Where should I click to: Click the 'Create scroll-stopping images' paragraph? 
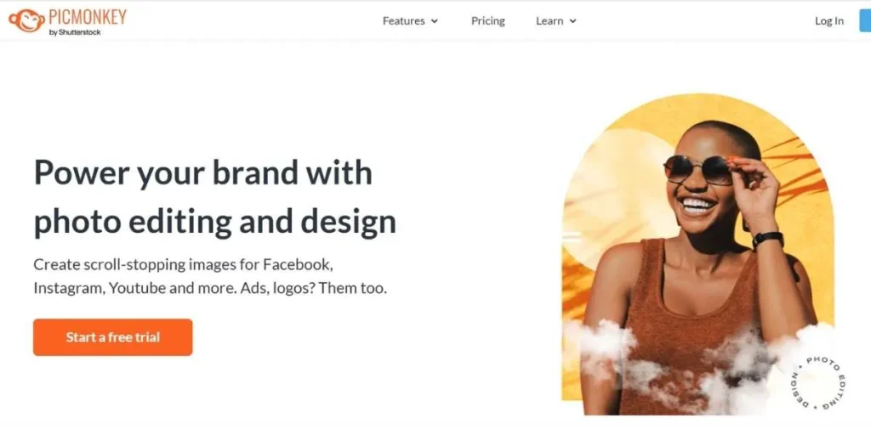click(211, 276)
